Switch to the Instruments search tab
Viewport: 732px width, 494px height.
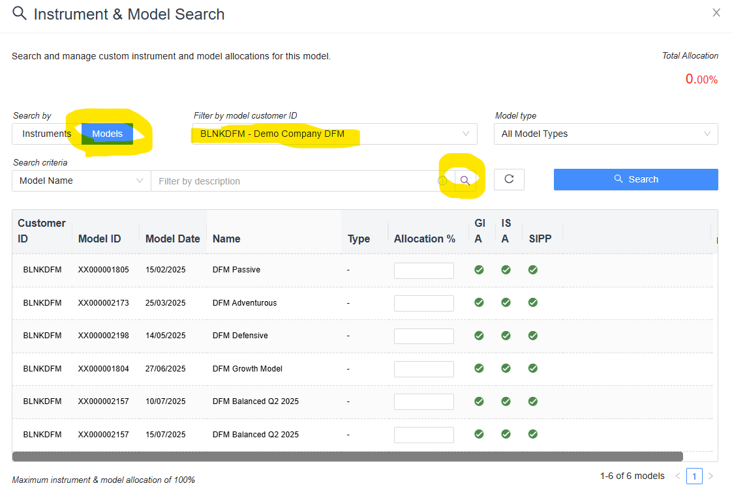(45, 134)
